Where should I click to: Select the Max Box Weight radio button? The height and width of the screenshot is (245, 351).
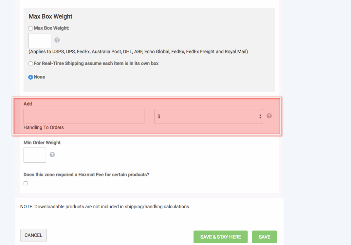point(31,28)
